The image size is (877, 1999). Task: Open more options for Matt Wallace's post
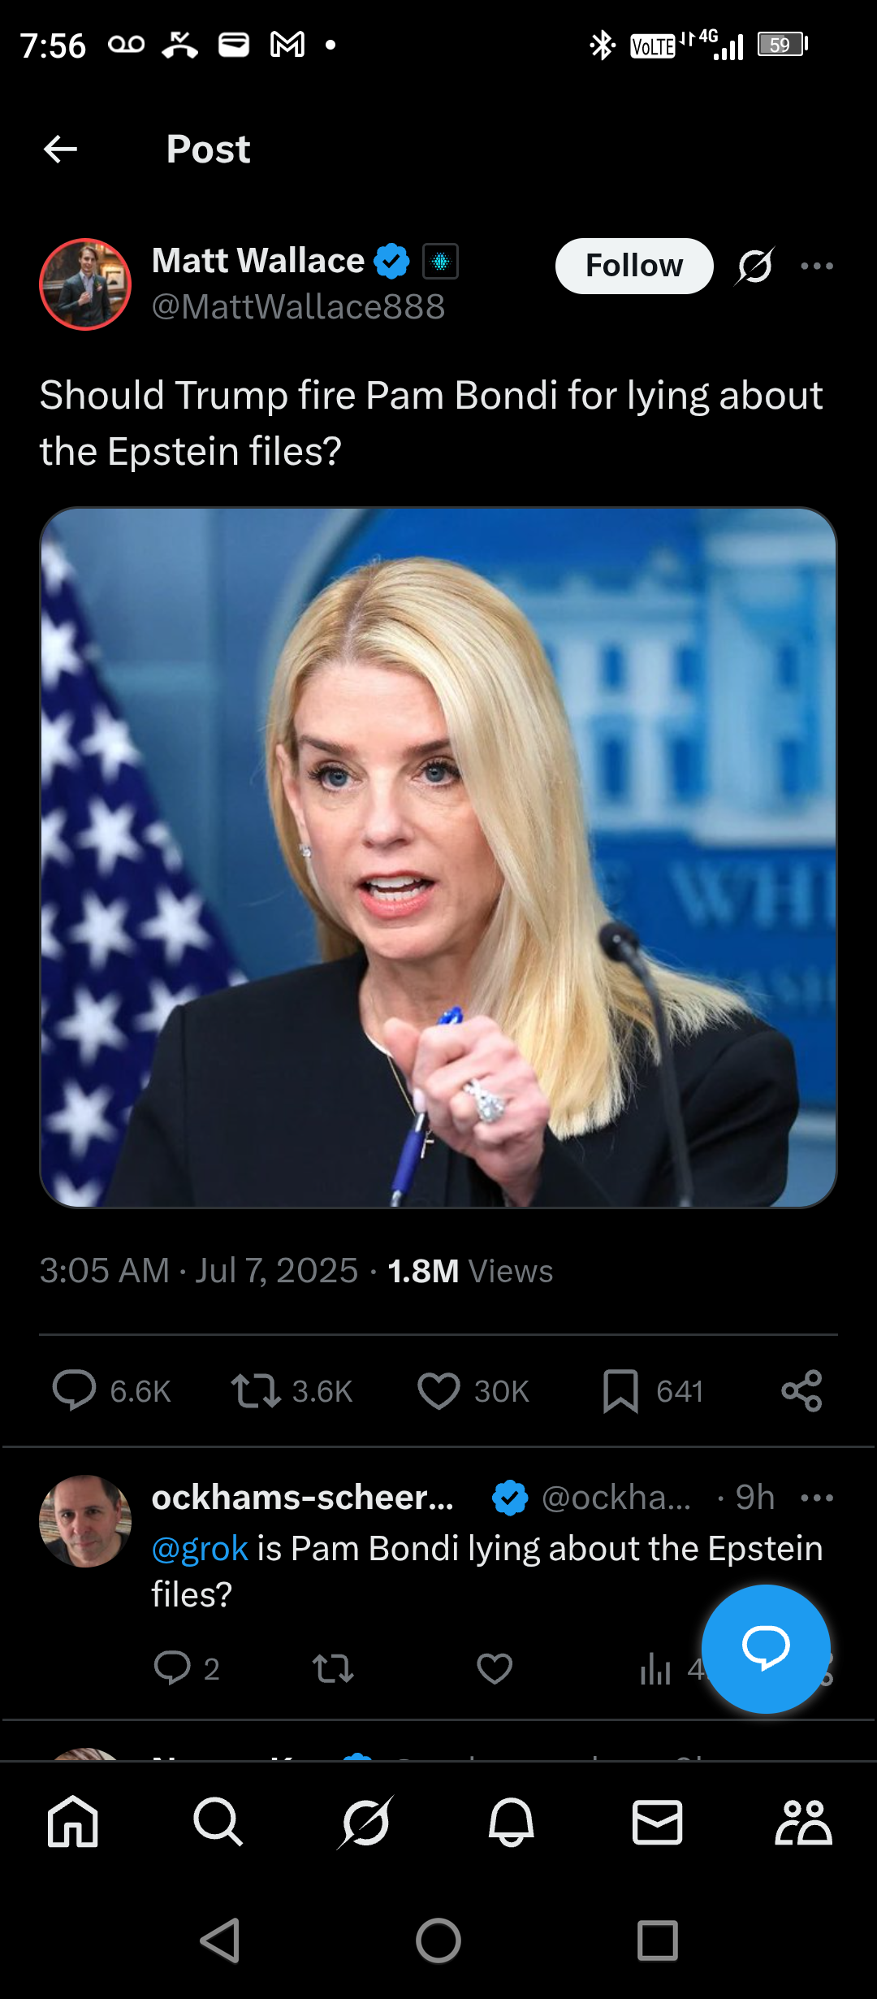pos(817,266)
